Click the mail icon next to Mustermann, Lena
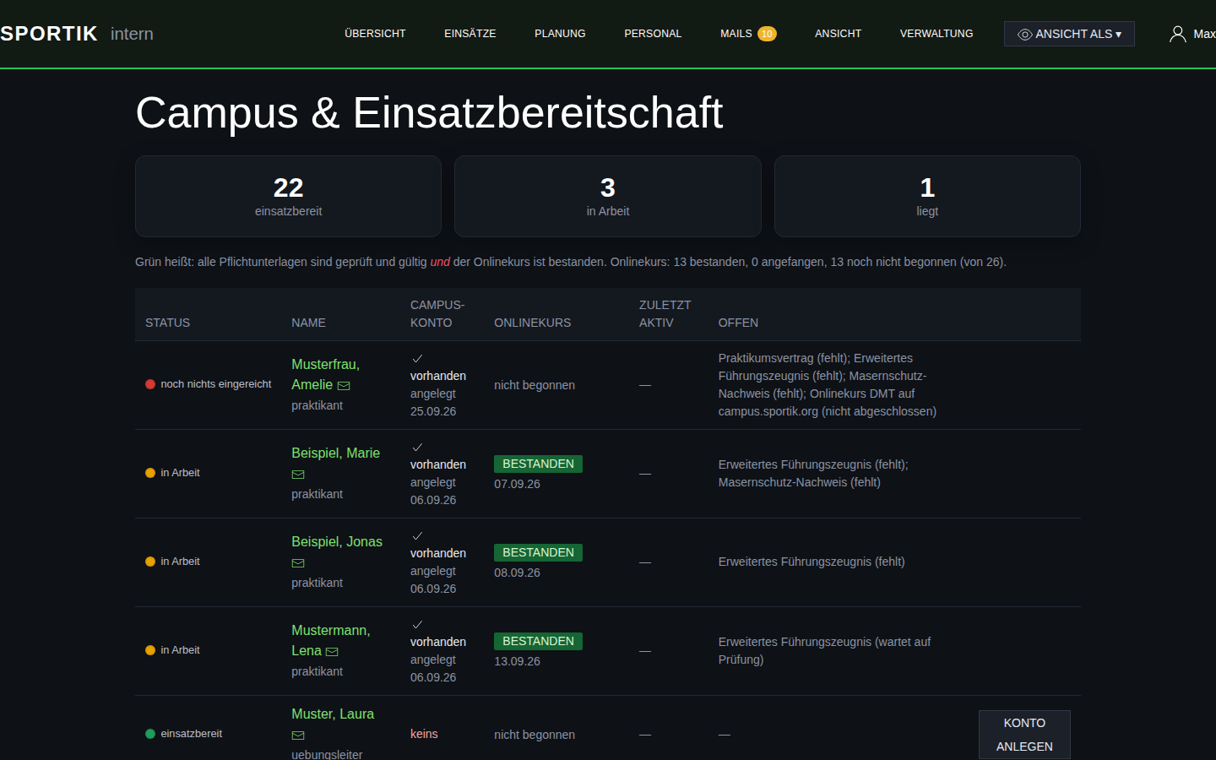1216x760 pixels. (332, 652)
